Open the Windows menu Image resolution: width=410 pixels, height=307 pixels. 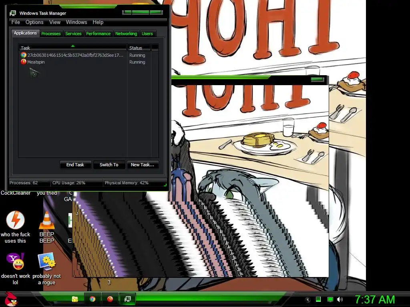click(x=76, y=22)
